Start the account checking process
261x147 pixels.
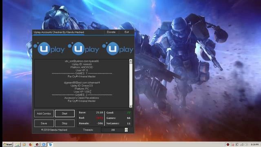tap(64, 114)
